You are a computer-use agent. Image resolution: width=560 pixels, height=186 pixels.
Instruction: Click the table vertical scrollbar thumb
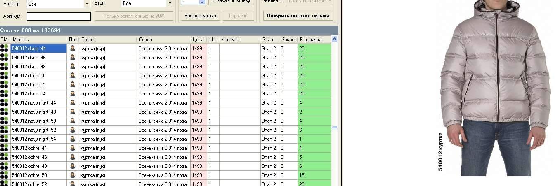click(x=334, y=128)
